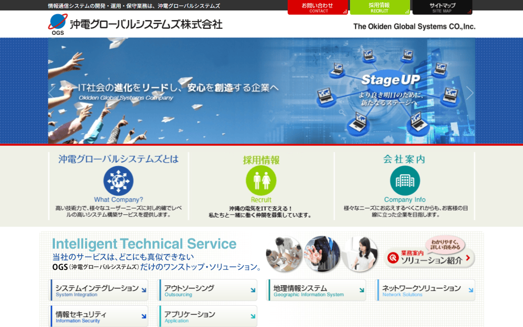Open アウトソーシング Outsourcing button
The image size is (523, 327).
tap(208, 290)
